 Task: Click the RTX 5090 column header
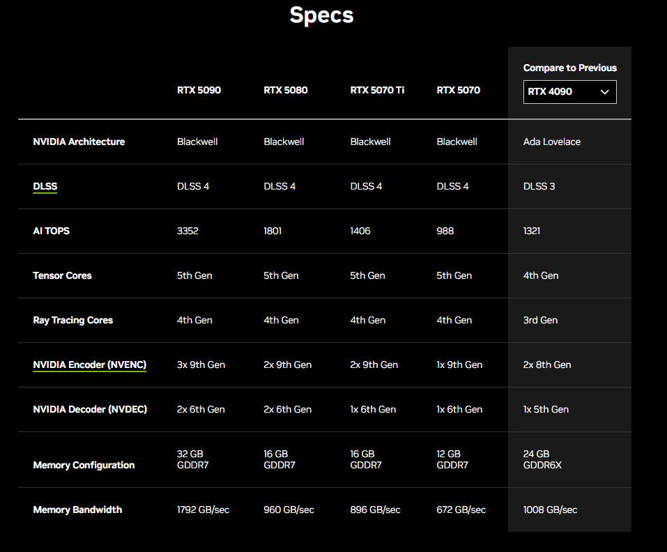coord(199,90)
